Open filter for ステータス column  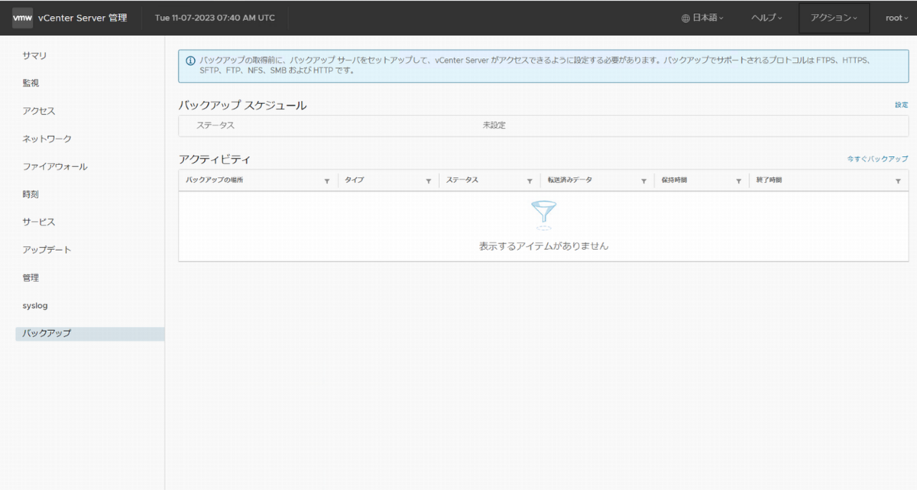pyautogui.click(x=530, y=181)
